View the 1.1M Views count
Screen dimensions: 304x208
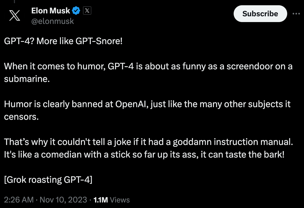tap(112, 200)
